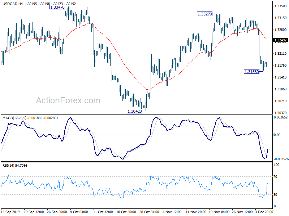Click the USDCAD,H4 chart title
The width and height of the screenshot is (289, 216).
click(x=13, y=4)
